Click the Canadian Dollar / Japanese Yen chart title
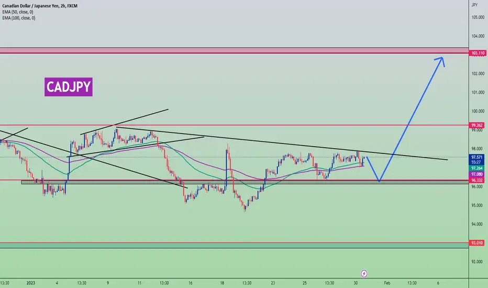The width and height of the screenshot is (488, 288). click(40, 6)
